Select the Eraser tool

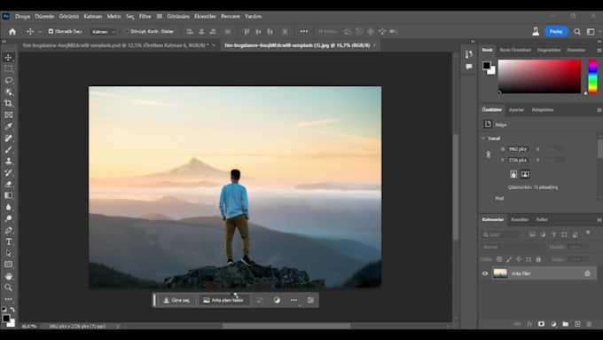click(9, 184)
